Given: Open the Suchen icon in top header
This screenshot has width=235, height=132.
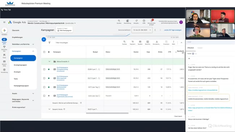Looking at the screenshot, I should [x=119, y=21].
